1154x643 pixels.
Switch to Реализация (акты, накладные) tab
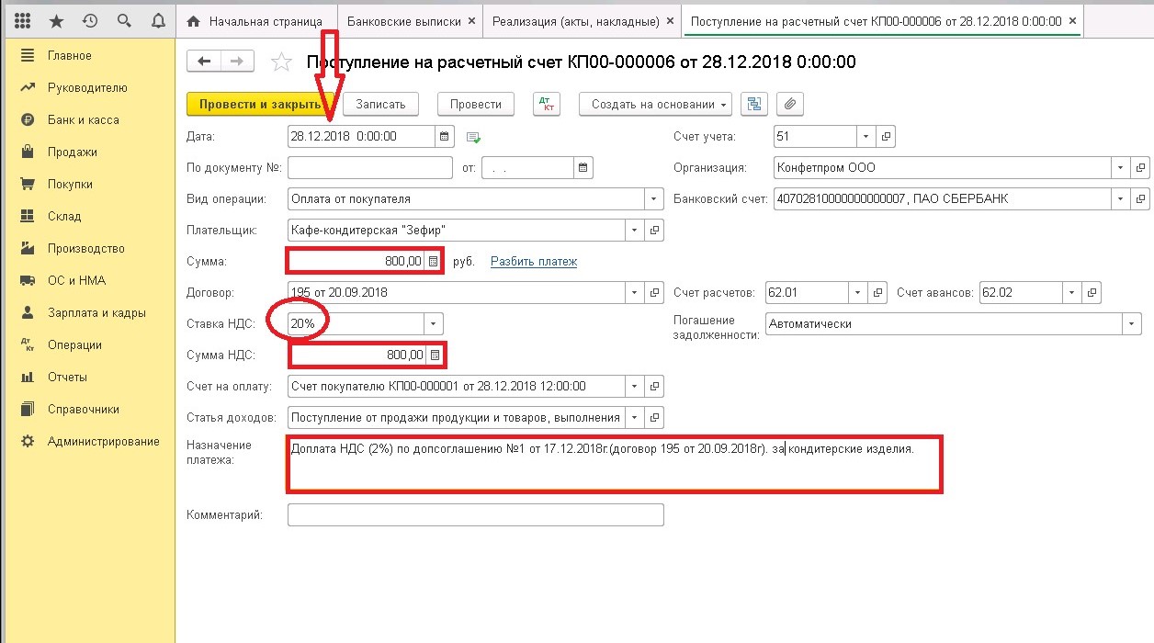point(583,20)
